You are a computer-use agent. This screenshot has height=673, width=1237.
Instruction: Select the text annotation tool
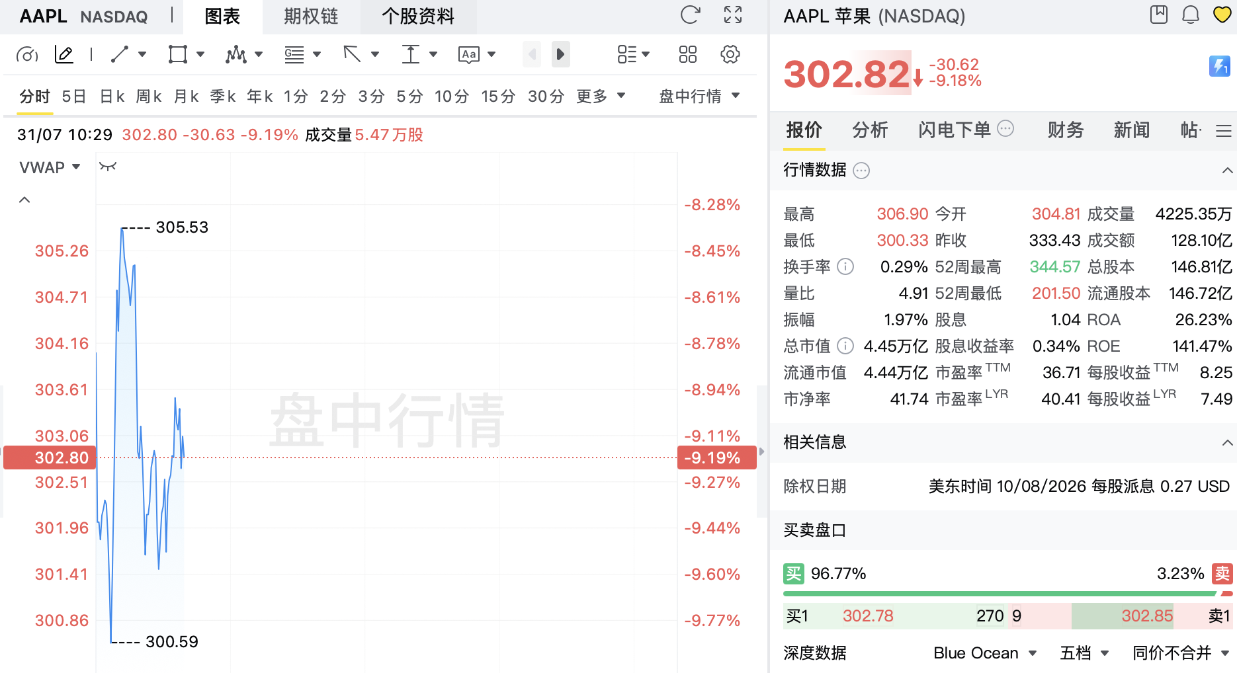pos(469,54)
